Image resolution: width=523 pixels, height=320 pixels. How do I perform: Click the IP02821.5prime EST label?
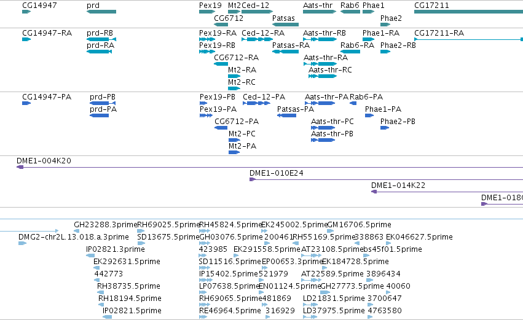coord(132,311)
